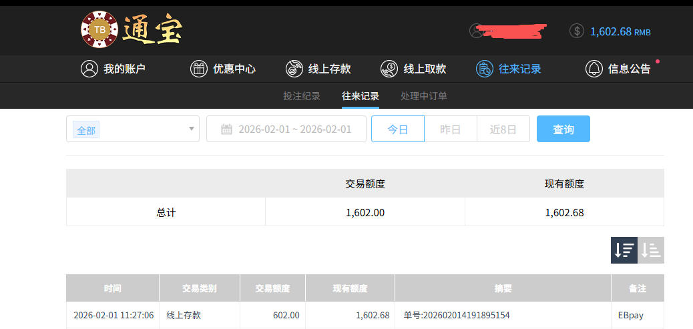Image resolution: width=693 pixels, height=329 pixels.
Task: Click the TB 通宝 logo
Action: 131,30
